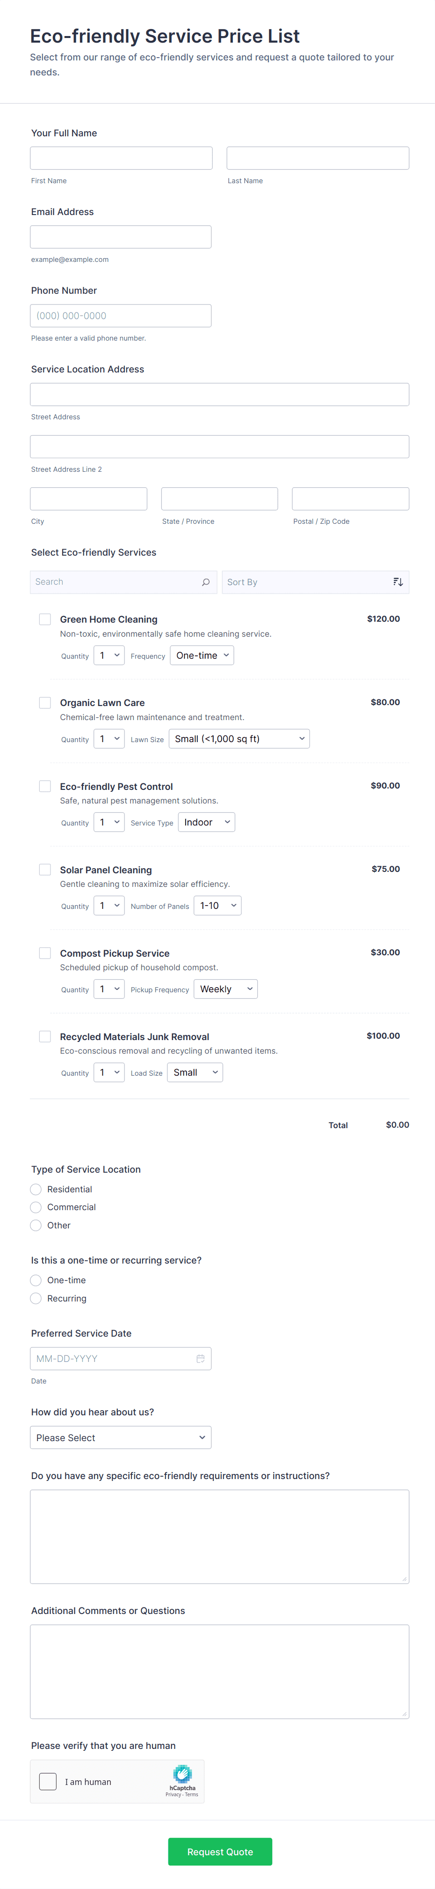Click the search magnifier icon in services

click(x=206, y=582)
